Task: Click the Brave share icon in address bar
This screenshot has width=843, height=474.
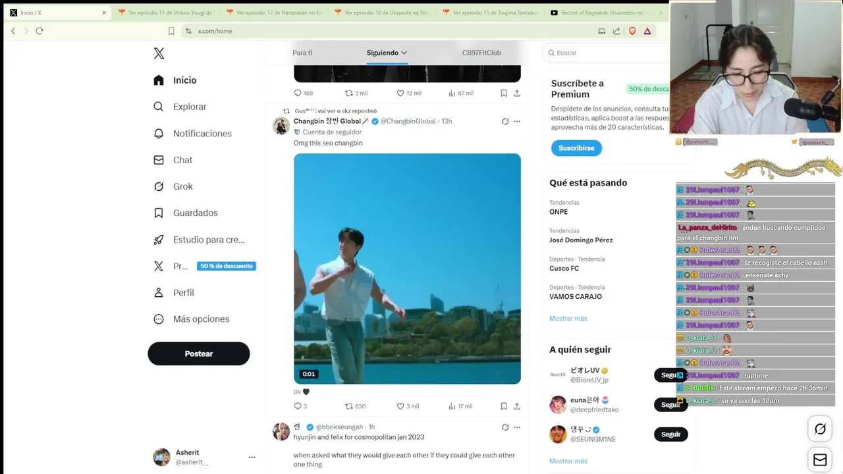Action: pyautogui.click(x=616, y=31)
